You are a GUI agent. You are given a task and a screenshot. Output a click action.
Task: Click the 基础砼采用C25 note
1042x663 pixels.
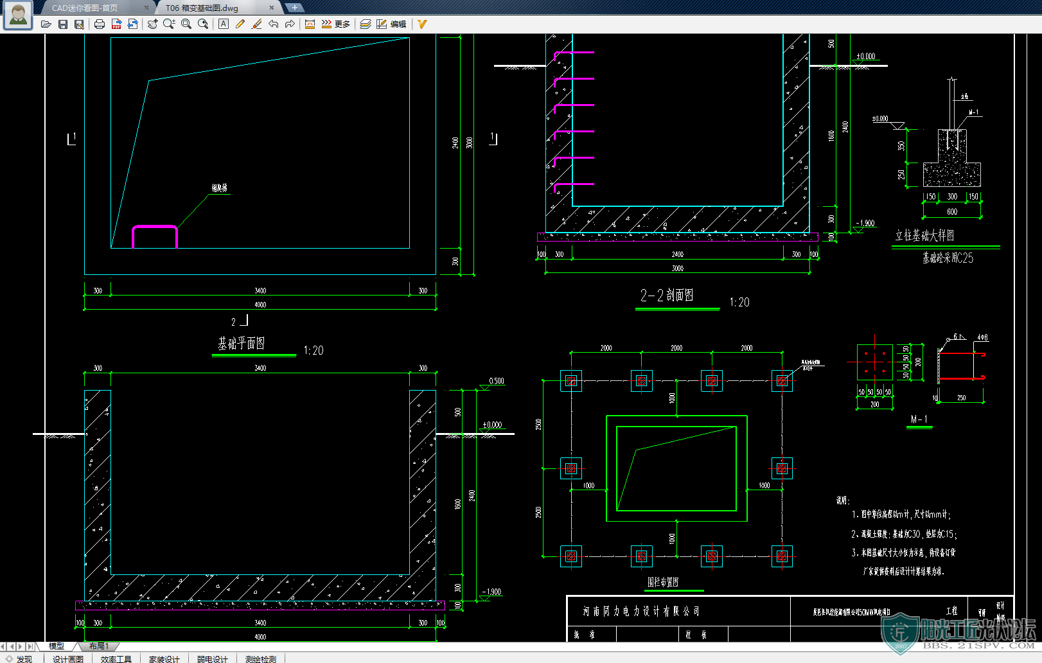[948, 258]
